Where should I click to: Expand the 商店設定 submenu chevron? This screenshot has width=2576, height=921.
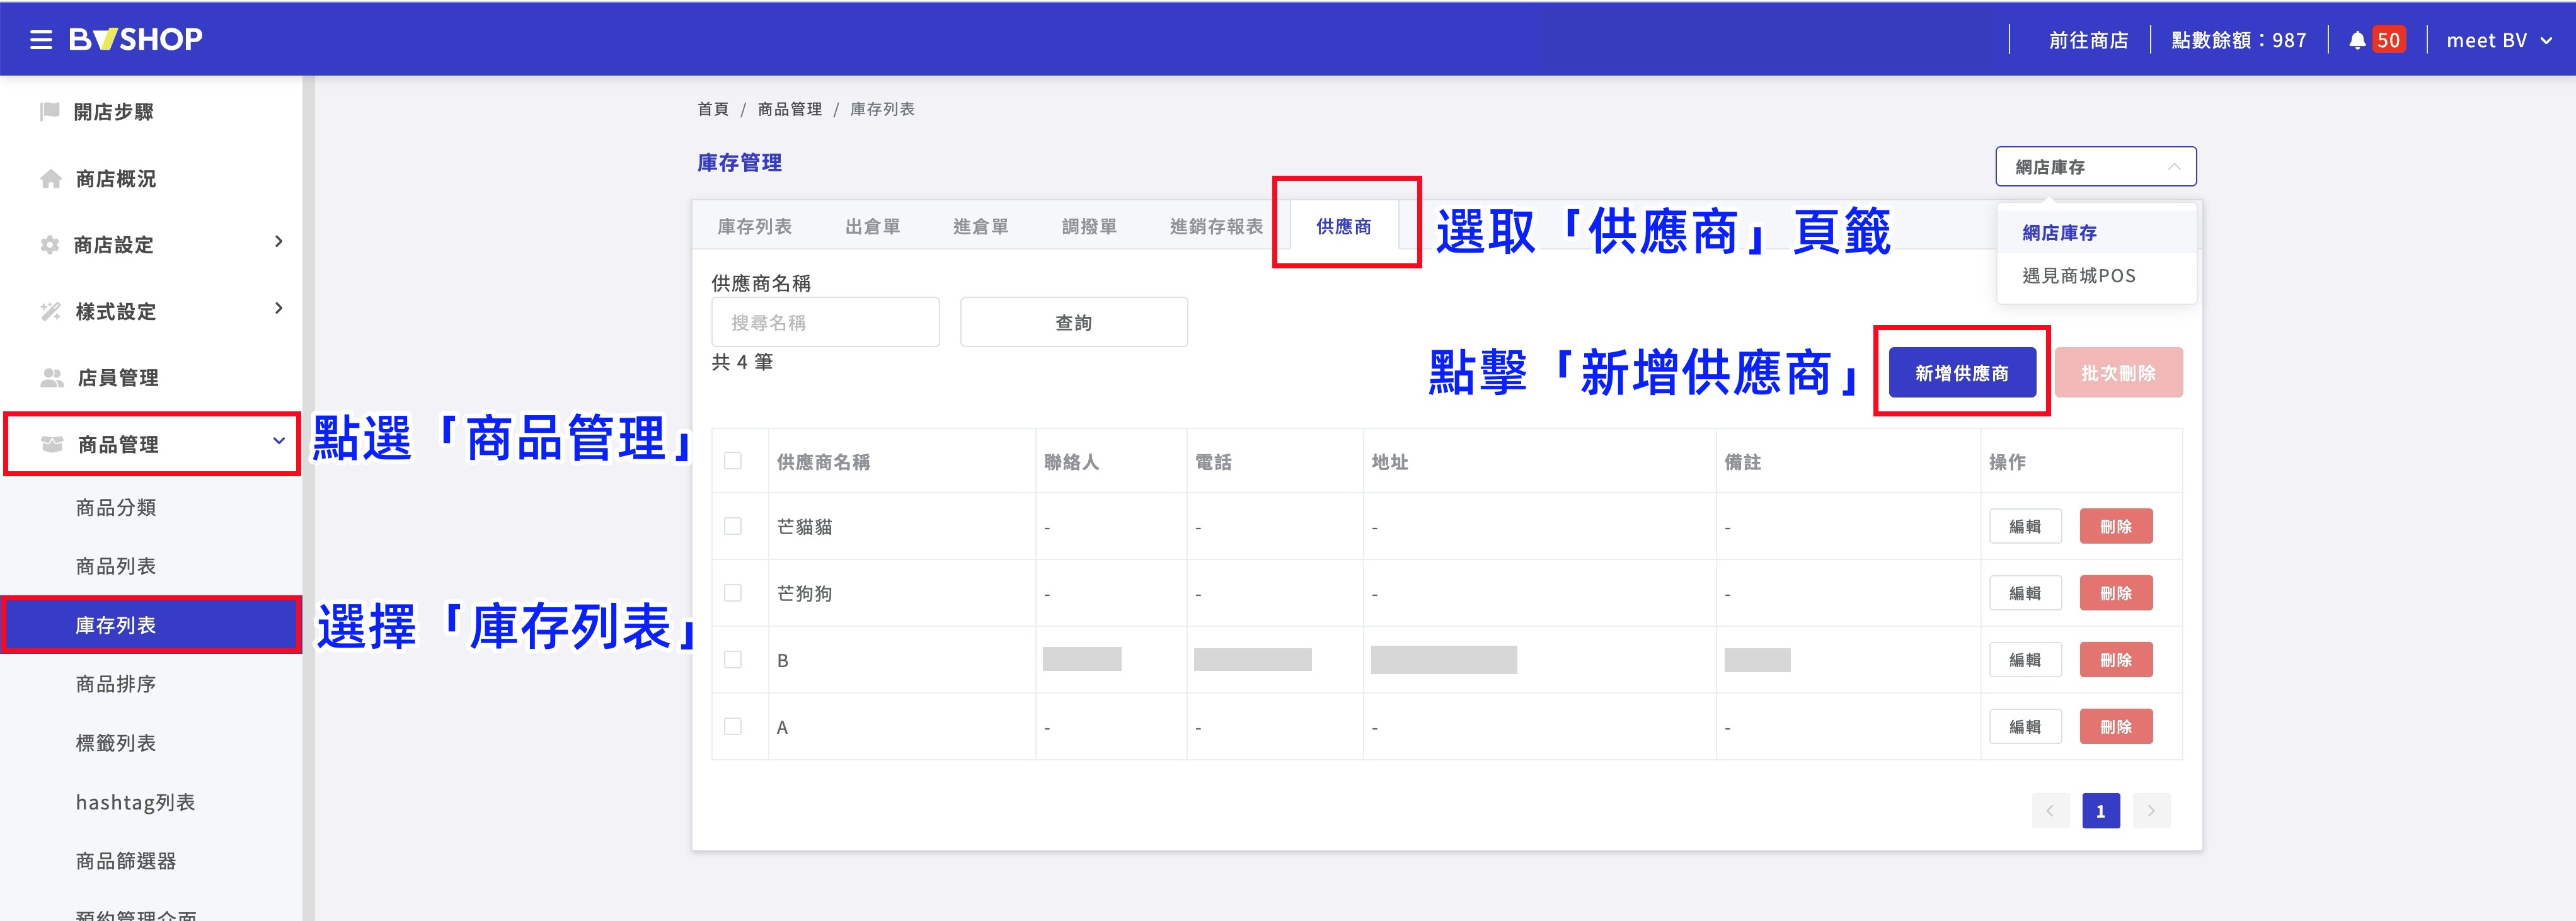pos(279,242)
